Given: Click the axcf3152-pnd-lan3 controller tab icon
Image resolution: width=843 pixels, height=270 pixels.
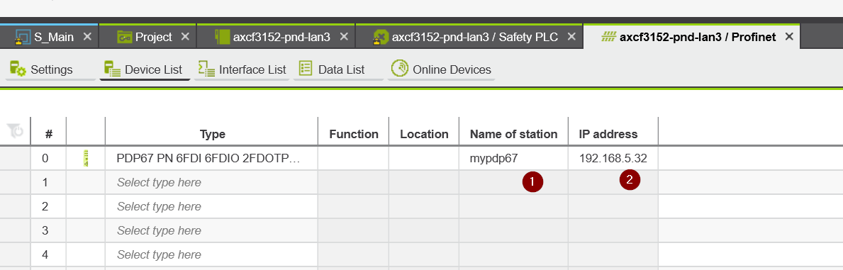Looking at the screenshot, I should pyautogui.click(x=221, y=37).
